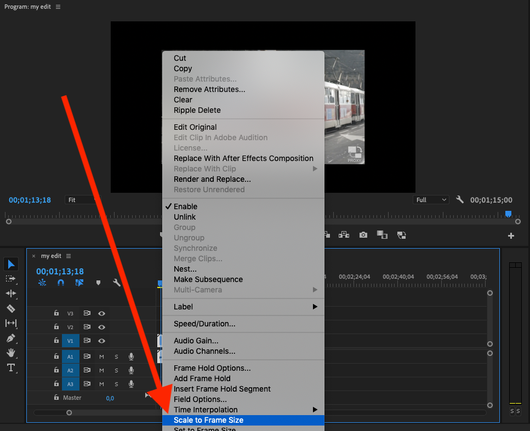Image resolution: width=530 pixels, height=431 pixels.
Task: Solo audio track A2
Action: [x=116, y=371]
